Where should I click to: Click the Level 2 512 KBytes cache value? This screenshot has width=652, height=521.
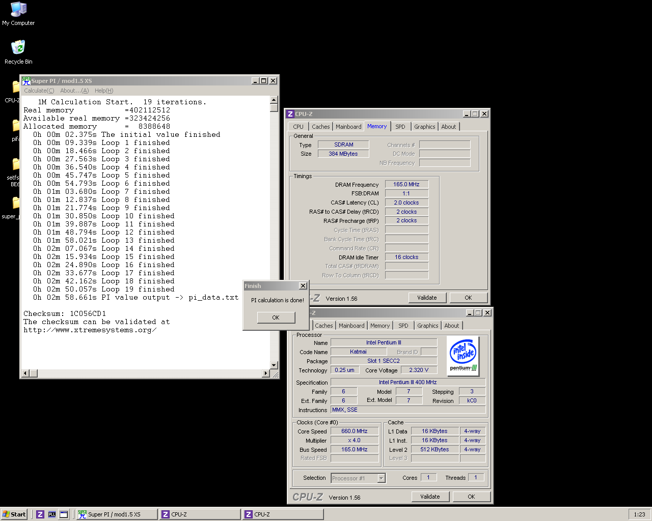click(x=434, y=449)
